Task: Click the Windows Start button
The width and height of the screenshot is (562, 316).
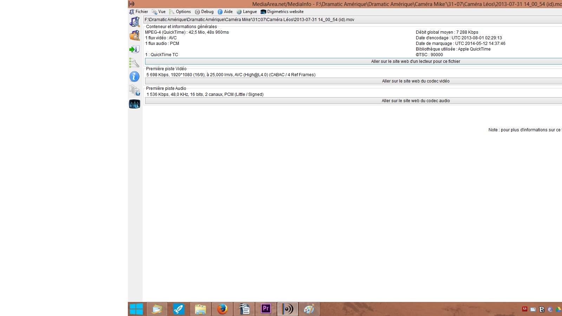Action: click(136, 309)
